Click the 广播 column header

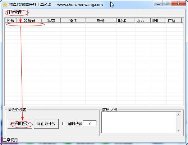pos(174,21)
